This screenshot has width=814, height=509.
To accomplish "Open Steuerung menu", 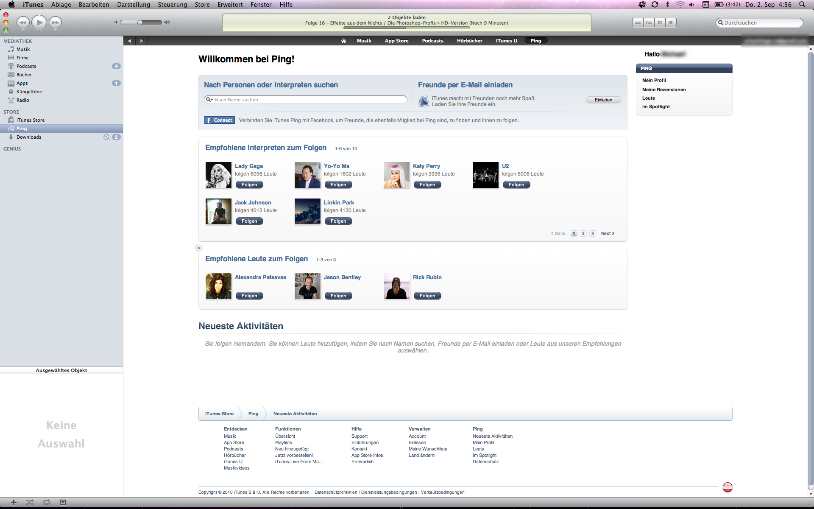I will pyautogui.click(x=172, y=5).
